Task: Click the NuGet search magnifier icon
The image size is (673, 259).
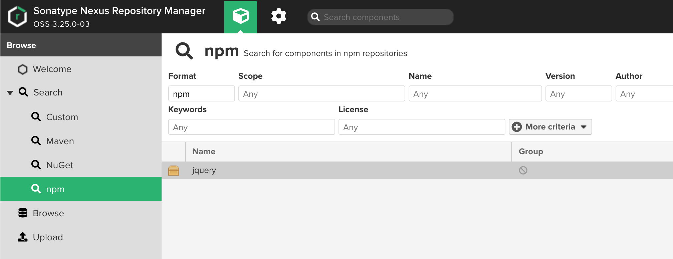Action: pos(36,165)
